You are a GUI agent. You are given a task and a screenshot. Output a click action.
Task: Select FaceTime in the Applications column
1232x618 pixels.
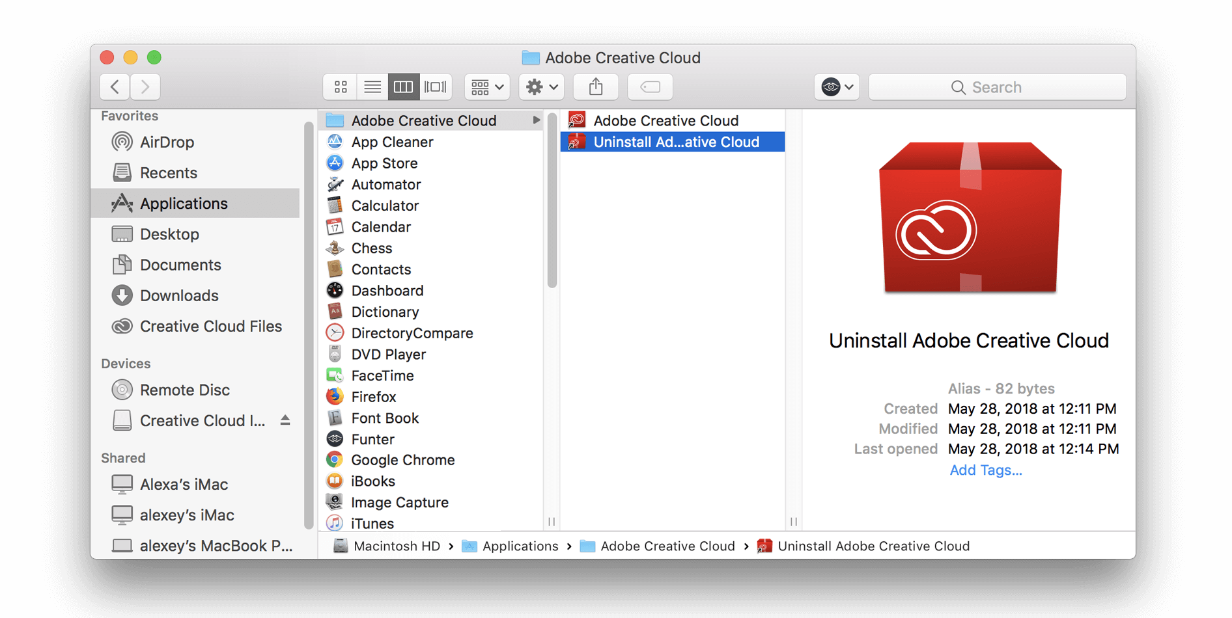pos(382,375)
